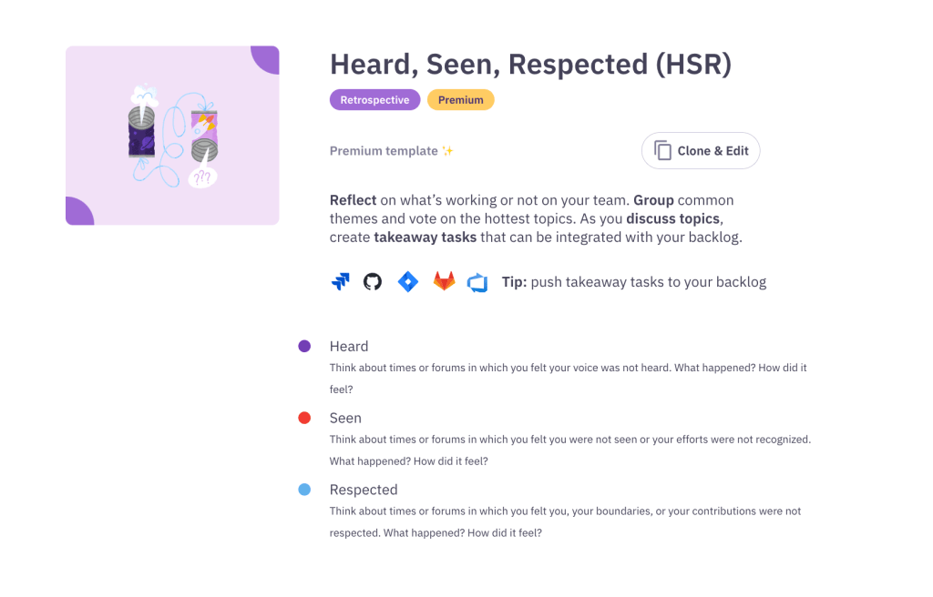Select the blue dot beside Respected
The image size is (933, 597).
304,490
